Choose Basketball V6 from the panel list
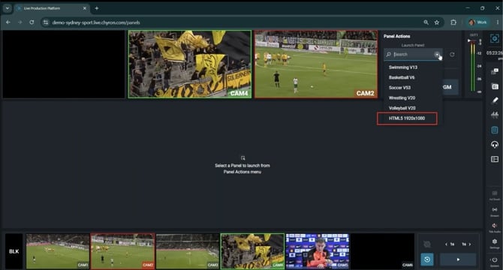503x270 pixels. point(402,77)
